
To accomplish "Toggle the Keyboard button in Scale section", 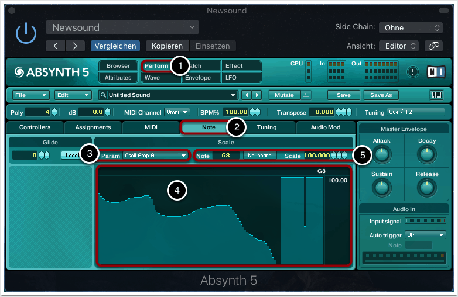I will pyautogui.click(x=259, y=156).
